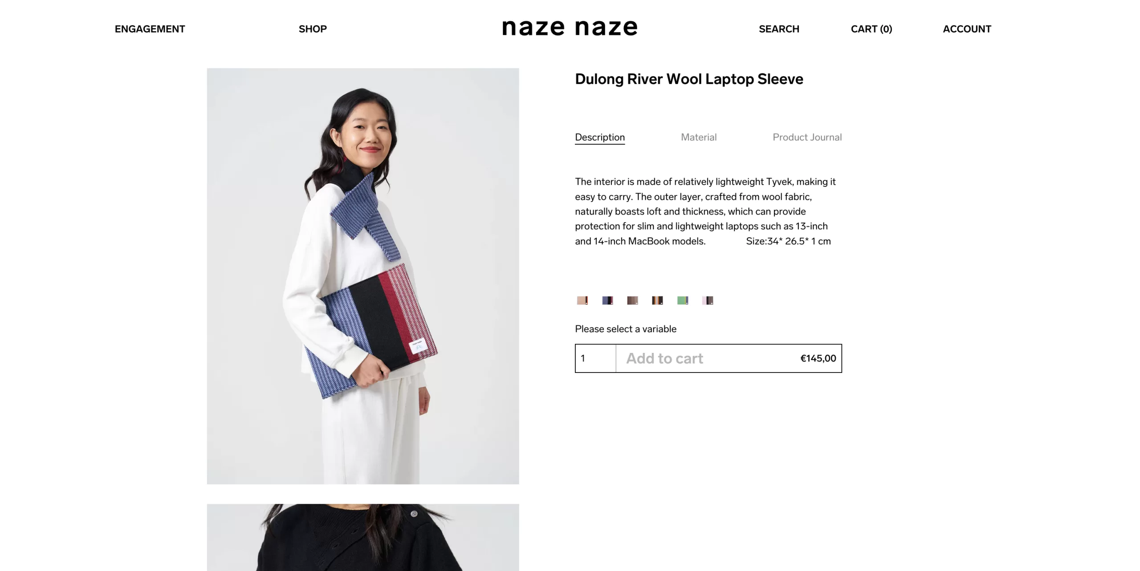View CART (0)
1140x571 pixels.
click(871, 29)
